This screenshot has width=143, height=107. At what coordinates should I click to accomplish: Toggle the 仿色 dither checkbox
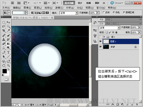(x=114, y=12)
